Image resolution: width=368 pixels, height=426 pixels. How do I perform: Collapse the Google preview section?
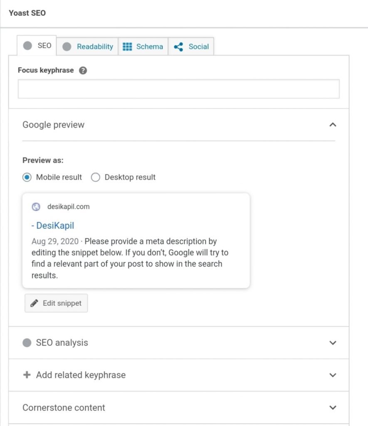[332, 125]
